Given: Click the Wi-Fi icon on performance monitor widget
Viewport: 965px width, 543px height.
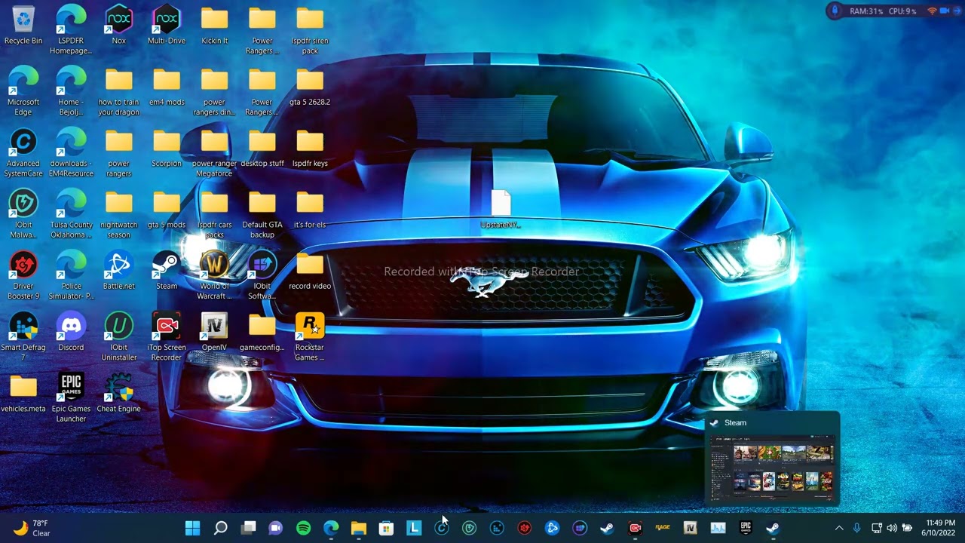Looking at the screenshot, I should click(x=932, y=11).
